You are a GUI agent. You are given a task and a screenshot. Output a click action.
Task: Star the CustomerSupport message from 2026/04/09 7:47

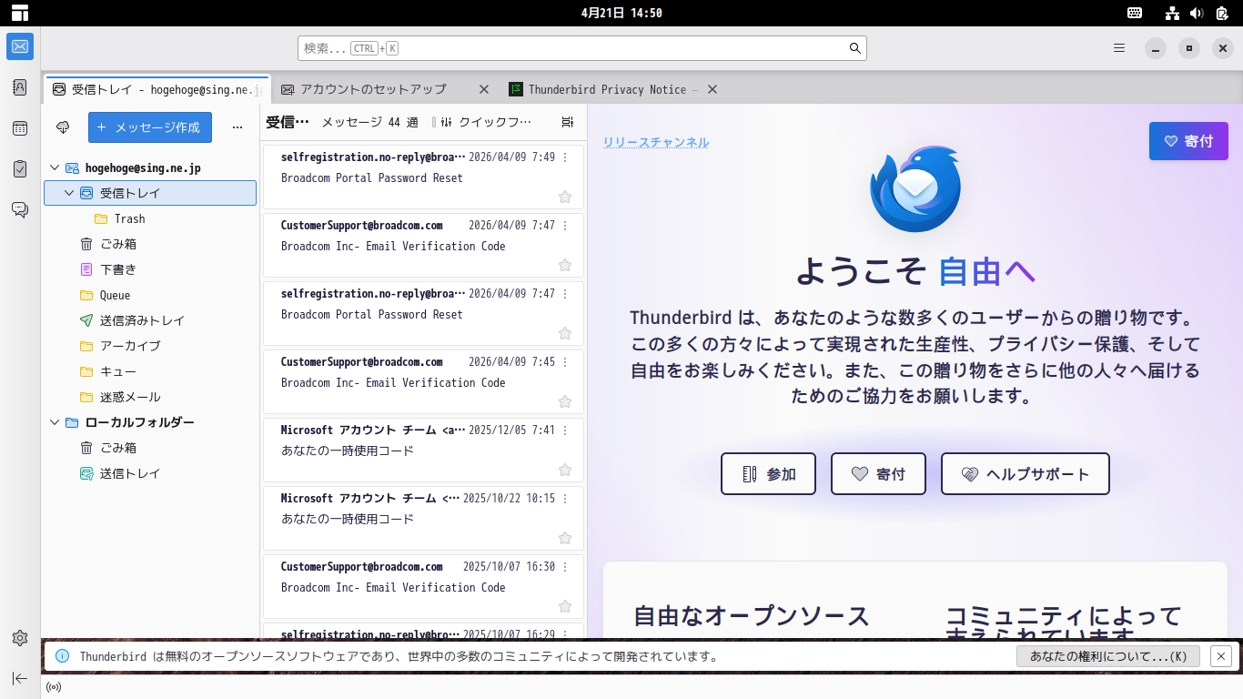[x=565, y=265]
